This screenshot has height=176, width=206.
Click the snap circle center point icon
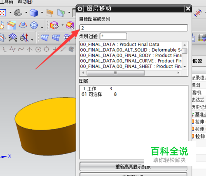tap(38, 50)
